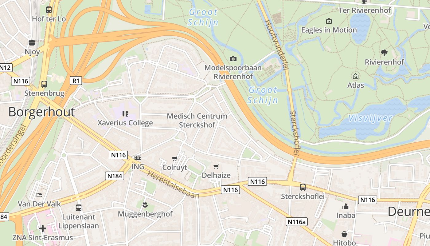Click the Rivierenhof park tree icon
Screen dimensions: 430x246
[384, 53]
